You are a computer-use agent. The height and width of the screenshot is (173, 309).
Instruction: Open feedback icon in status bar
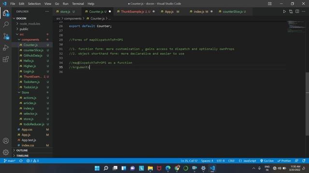pos(296,161)
